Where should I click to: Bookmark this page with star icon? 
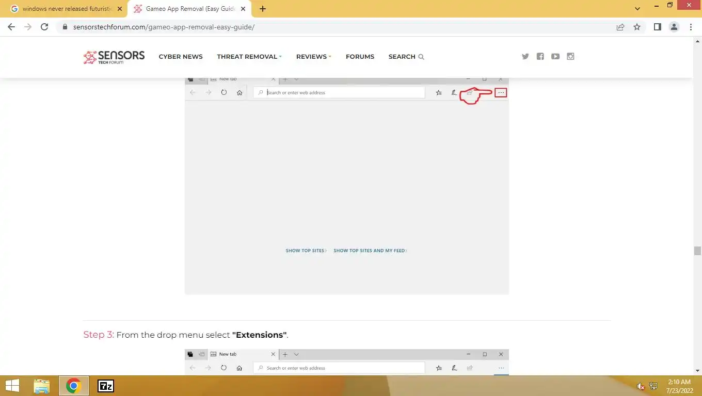pyautogui.click(x=637, y=27)
